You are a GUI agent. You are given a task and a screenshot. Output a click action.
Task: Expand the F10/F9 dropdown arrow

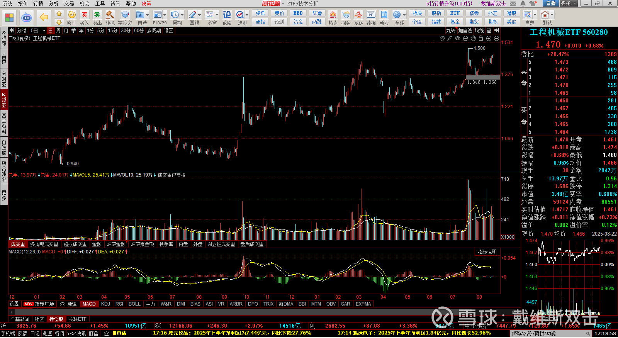(x=165, y=15)
